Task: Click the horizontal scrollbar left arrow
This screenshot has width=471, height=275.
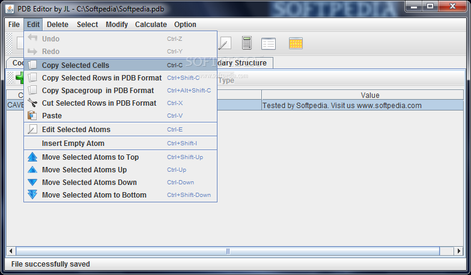Action: tap(11, 251)
